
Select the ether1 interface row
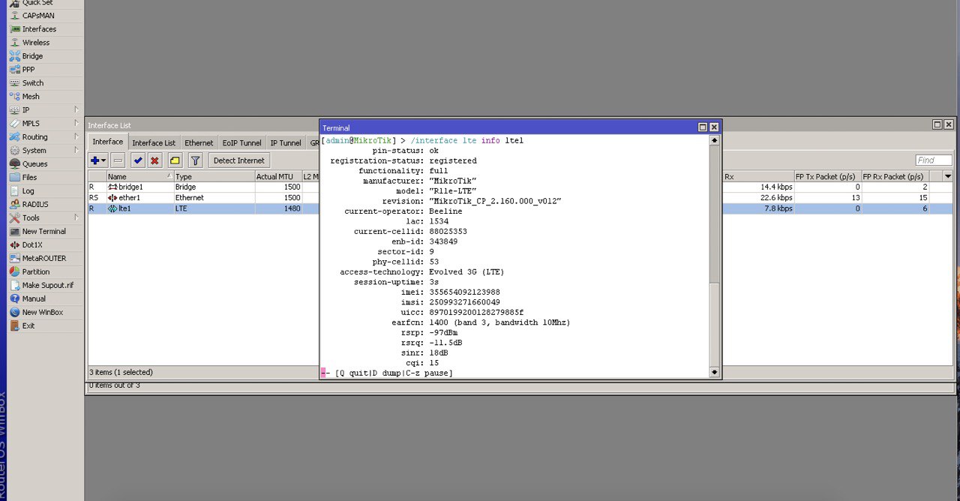pyautogui.click(x=520, y=197)
